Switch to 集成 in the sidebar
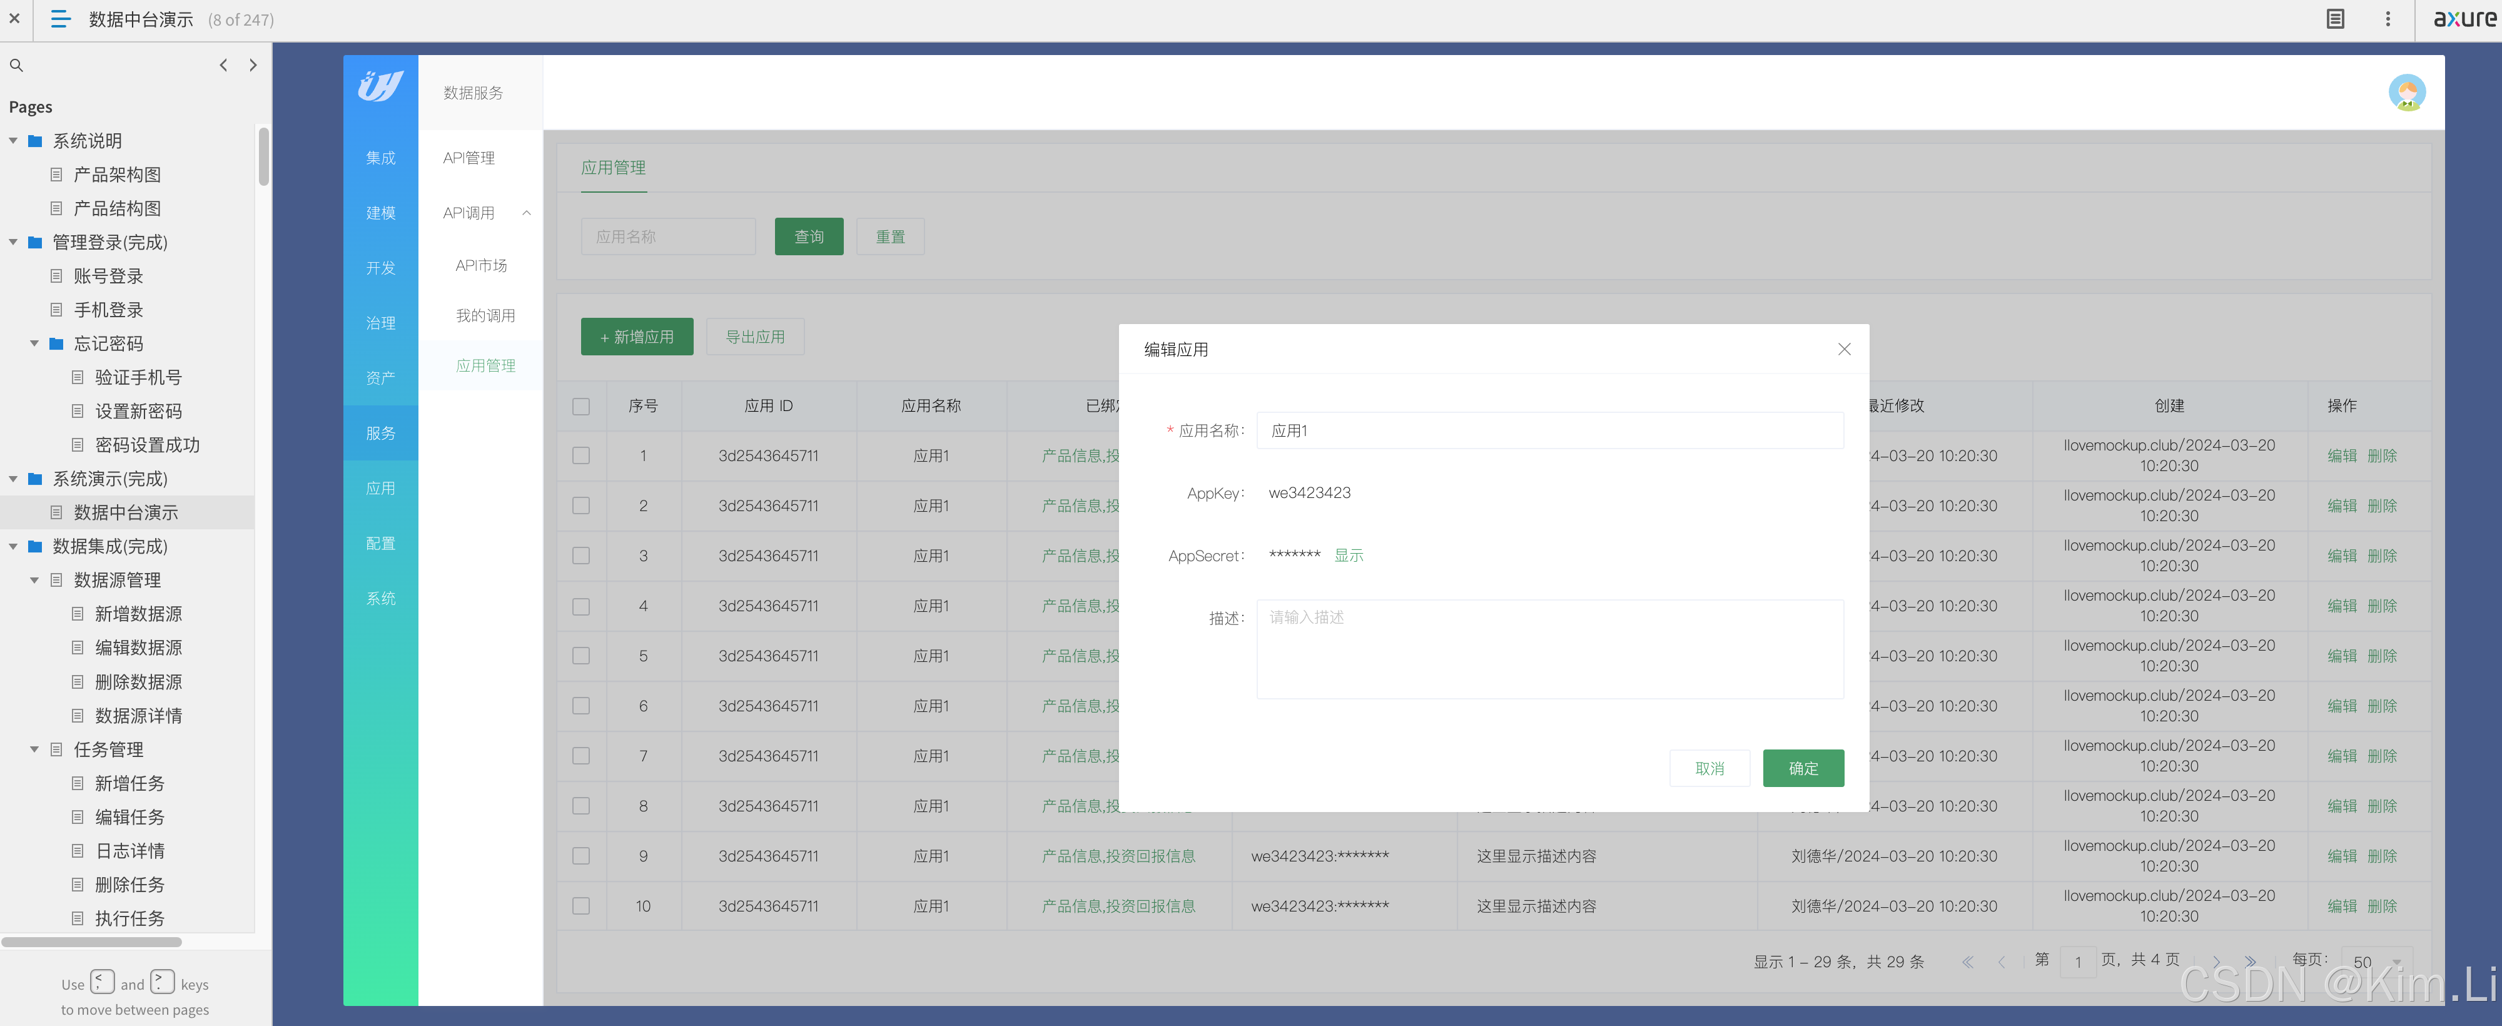Viewport: 2502px width, 1026px height. [x=381, y=158]
